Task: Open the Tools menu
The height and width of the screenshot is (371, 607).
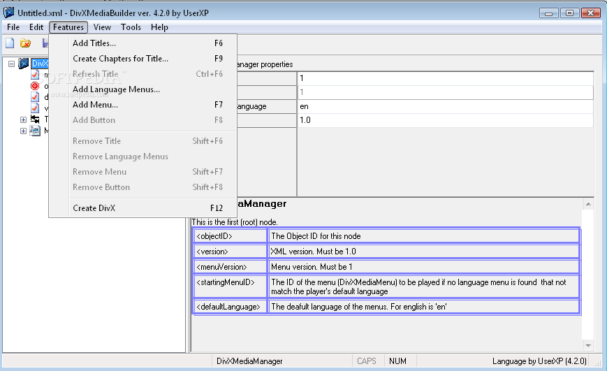Action: [x=131, y=27]
